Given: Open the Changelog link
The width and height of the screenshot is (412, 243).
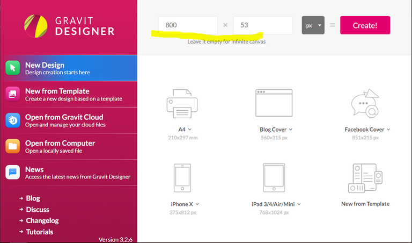Looking at the screenshot, I should [42, 220].
